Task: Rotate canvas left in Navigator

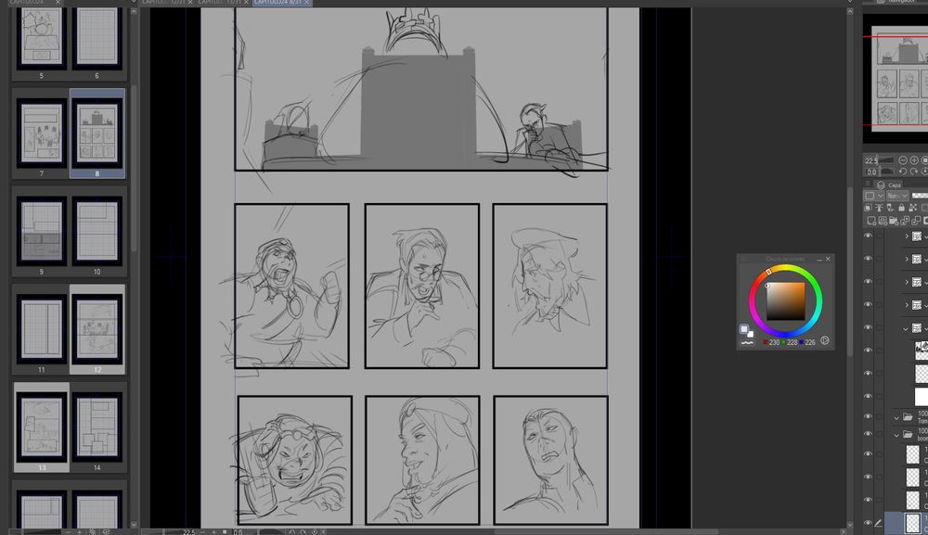Action: pos(903,172)
